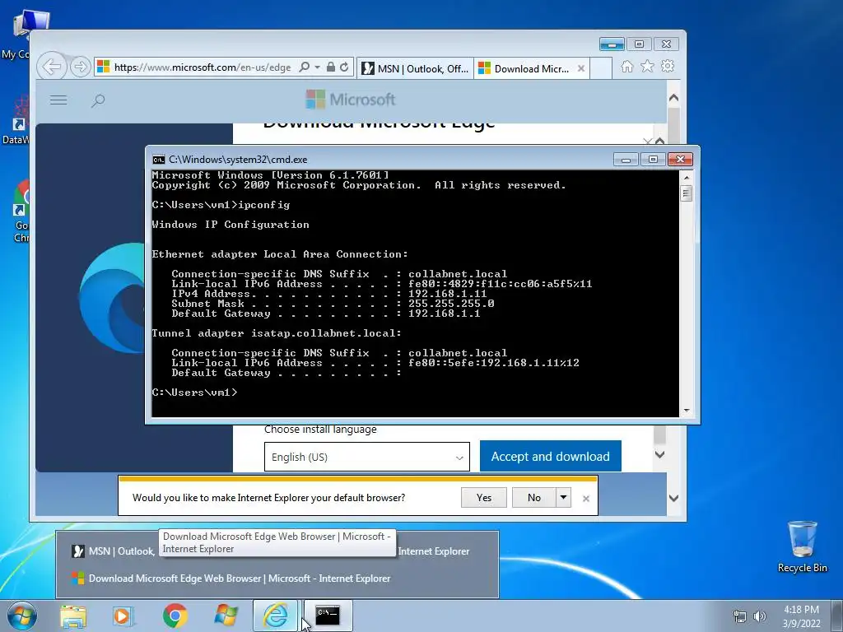Expand the English (US) language dropdown
The image size is (843, 632).
[366, 457]
